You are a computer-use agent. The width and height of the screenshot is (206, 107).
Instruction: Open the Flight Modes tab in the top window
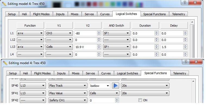click(x=41, y=14)
